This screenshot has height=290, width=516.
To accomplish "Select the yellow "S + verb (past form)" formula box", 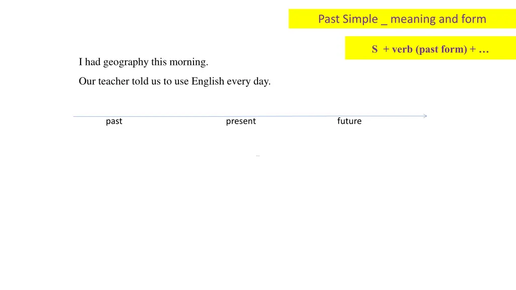I will 430,49.
